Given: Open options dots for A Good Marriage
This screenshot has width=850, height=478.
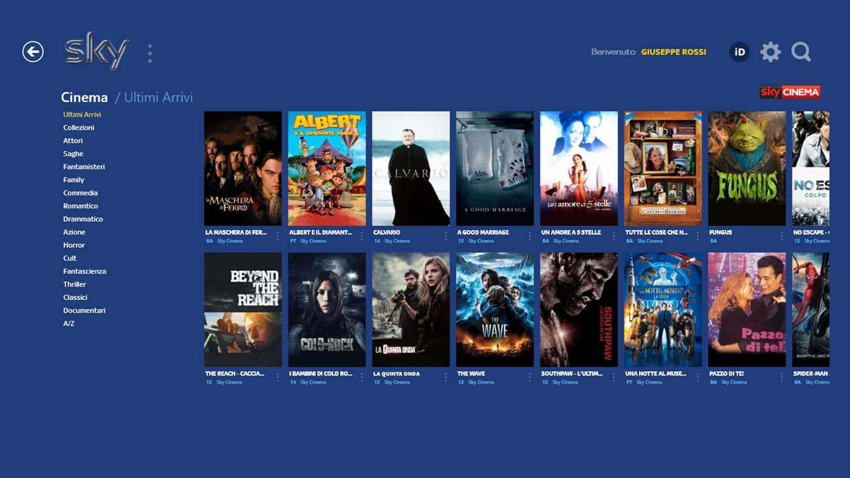Looking at the screenshot, I should [x=529, y=236].
